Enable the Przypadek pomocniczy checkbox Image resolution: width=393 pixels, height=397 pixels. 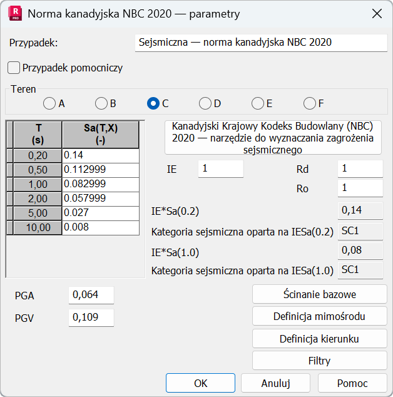pos(14,68)
